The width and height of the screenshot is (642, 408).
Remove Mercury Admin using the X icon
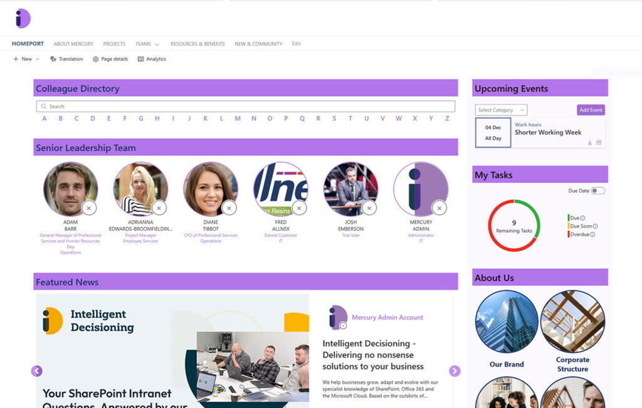439,208
